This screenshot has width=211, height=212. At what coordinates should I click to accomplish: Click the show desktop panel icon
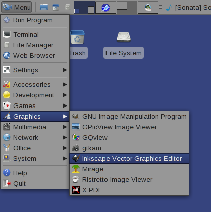tap(44, 7)
